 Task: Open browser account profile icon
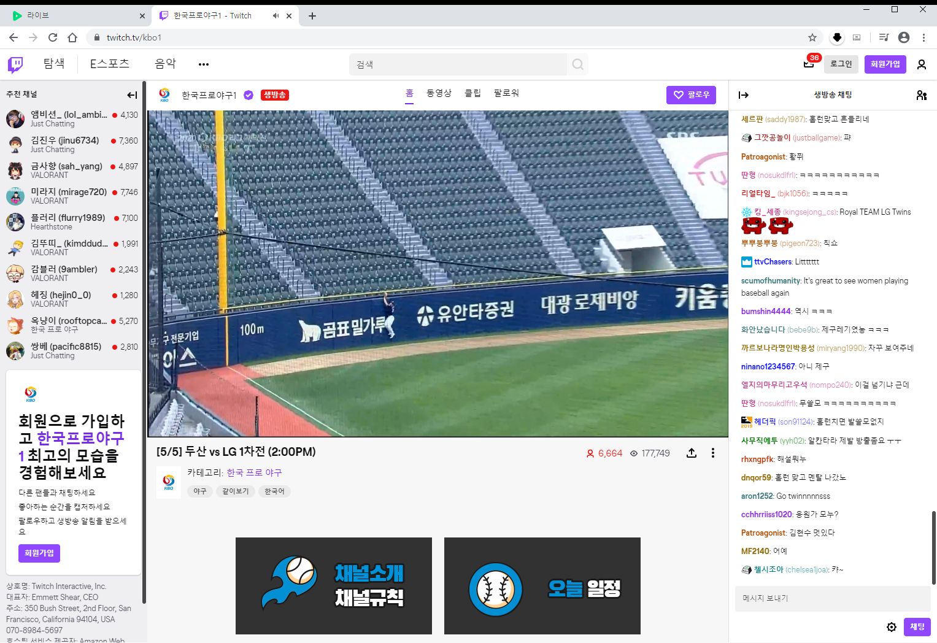[x=904, y=37]
